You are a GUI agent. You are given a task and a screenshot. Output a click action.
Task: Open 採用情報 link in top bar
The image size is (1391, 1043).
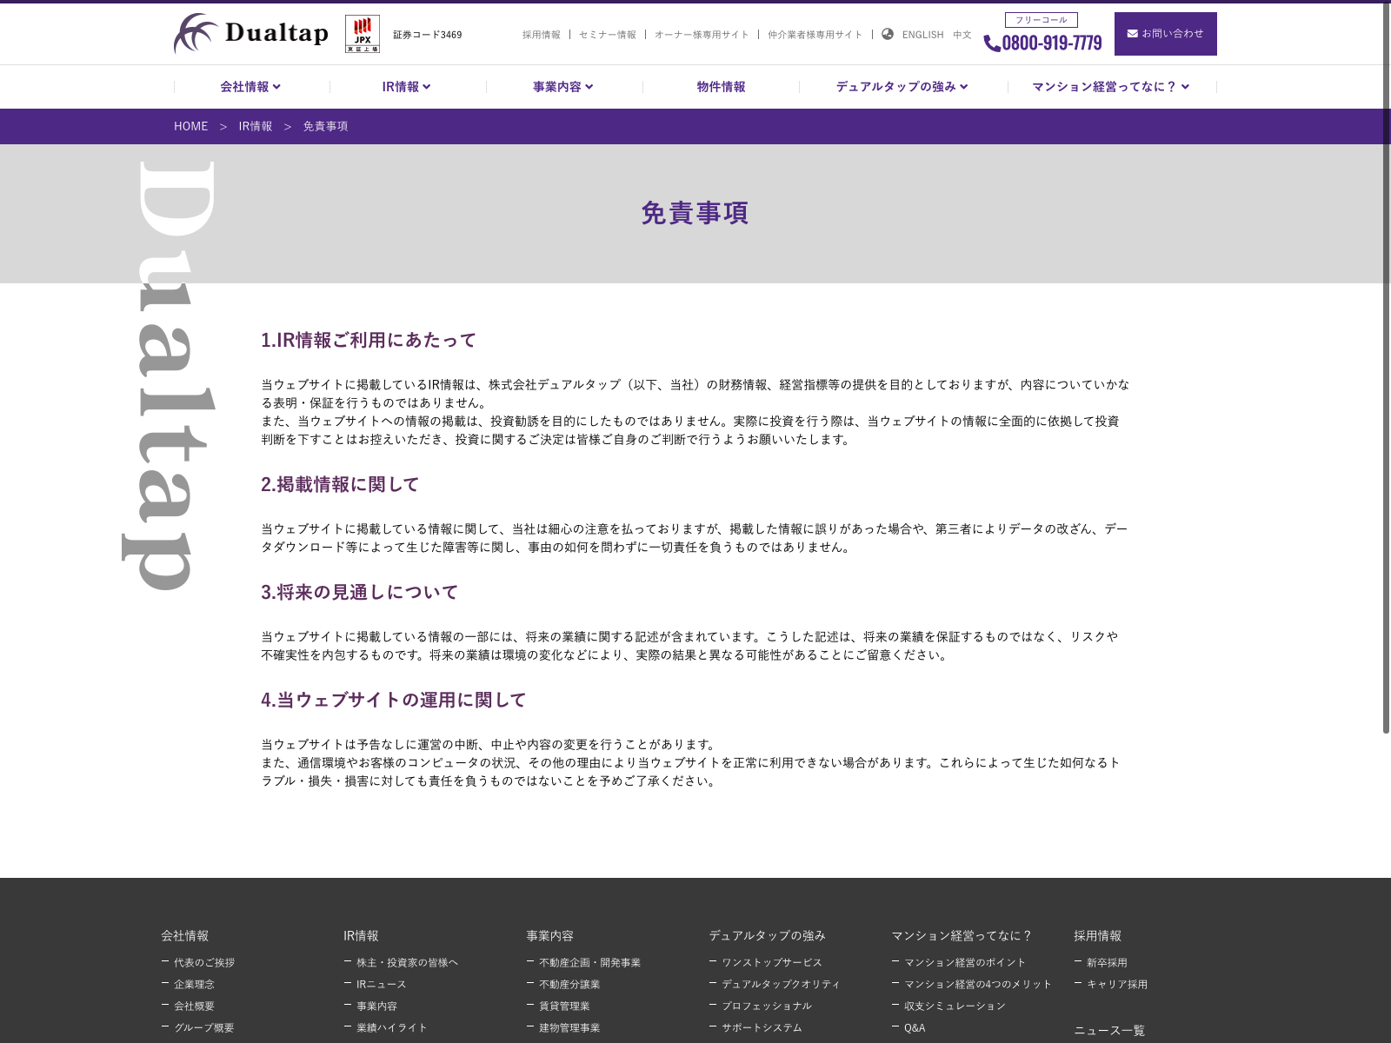[541, 35]
